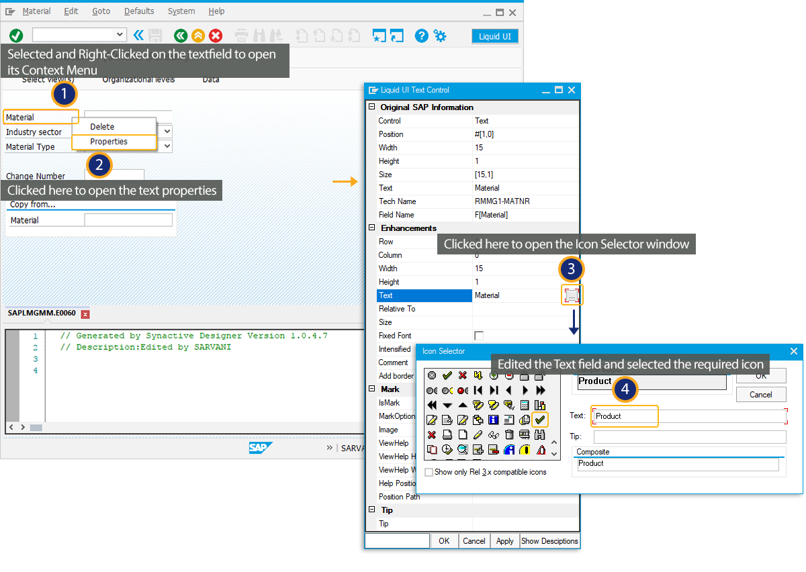Click the yellow Exit icon in SAP toolbar
This screenshot has height=572, width=806.
click(197, 36)
